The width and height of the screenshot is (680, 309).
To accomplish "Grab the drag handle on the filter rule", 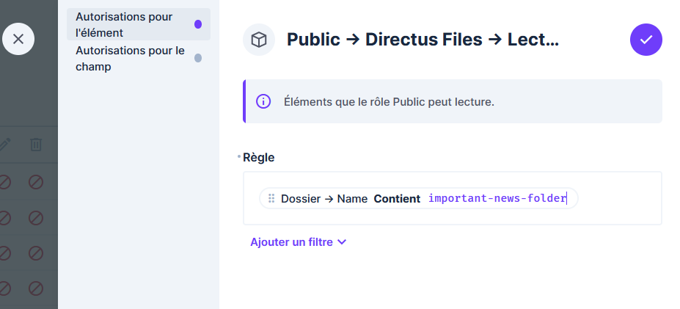I will coord(271,198).
